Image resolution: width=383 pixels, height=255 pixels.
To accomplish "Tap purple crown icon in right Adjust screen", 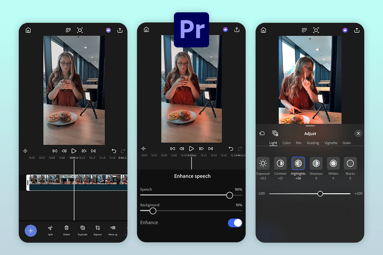I will 345,30.
